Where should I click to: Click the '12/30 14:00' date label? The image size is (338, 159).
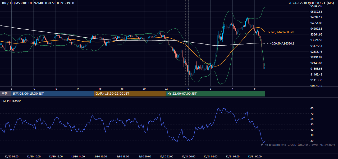click(78, 157)
